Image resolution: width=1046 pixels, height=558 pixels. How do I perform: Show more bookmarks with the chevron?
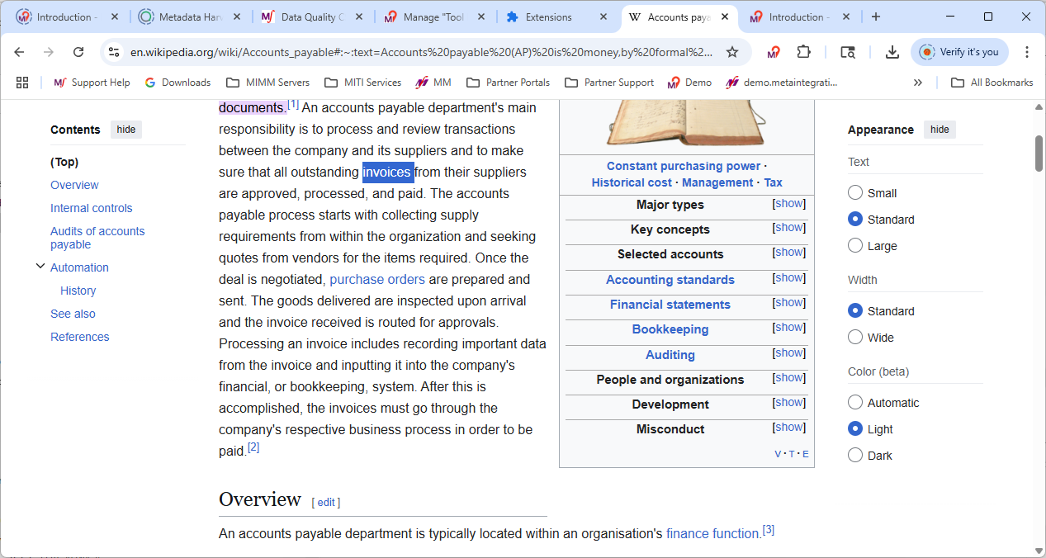[x=917, y=83]
